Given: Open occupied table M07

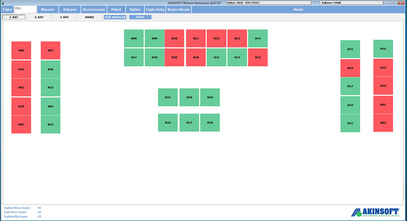Looking at the screenshot, I should tap(51, 50).
